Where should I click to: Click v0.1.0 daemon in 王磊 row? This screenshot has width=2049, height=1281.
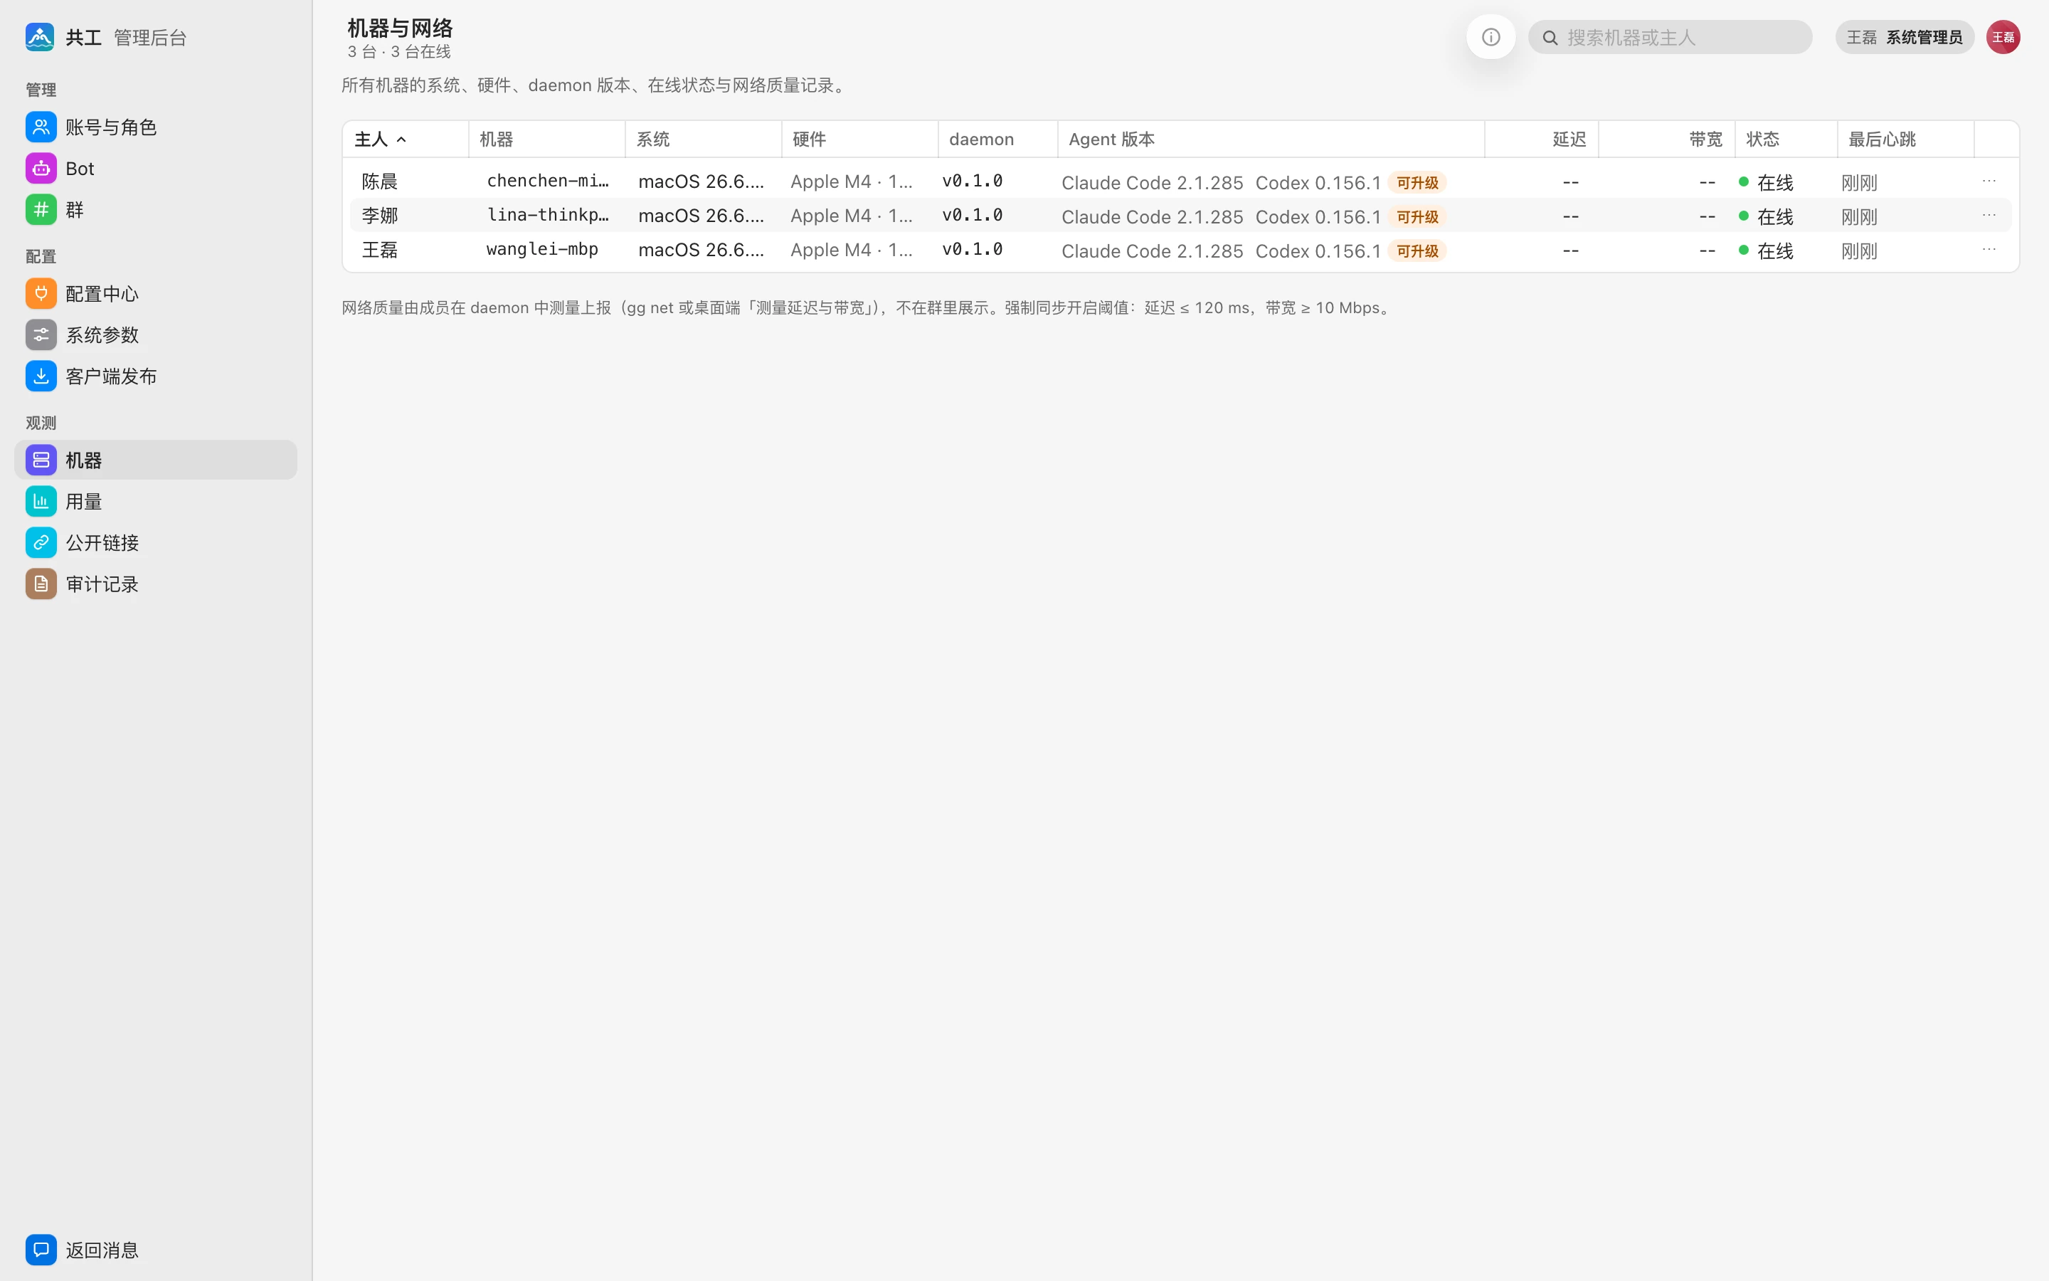click(972, 249)
